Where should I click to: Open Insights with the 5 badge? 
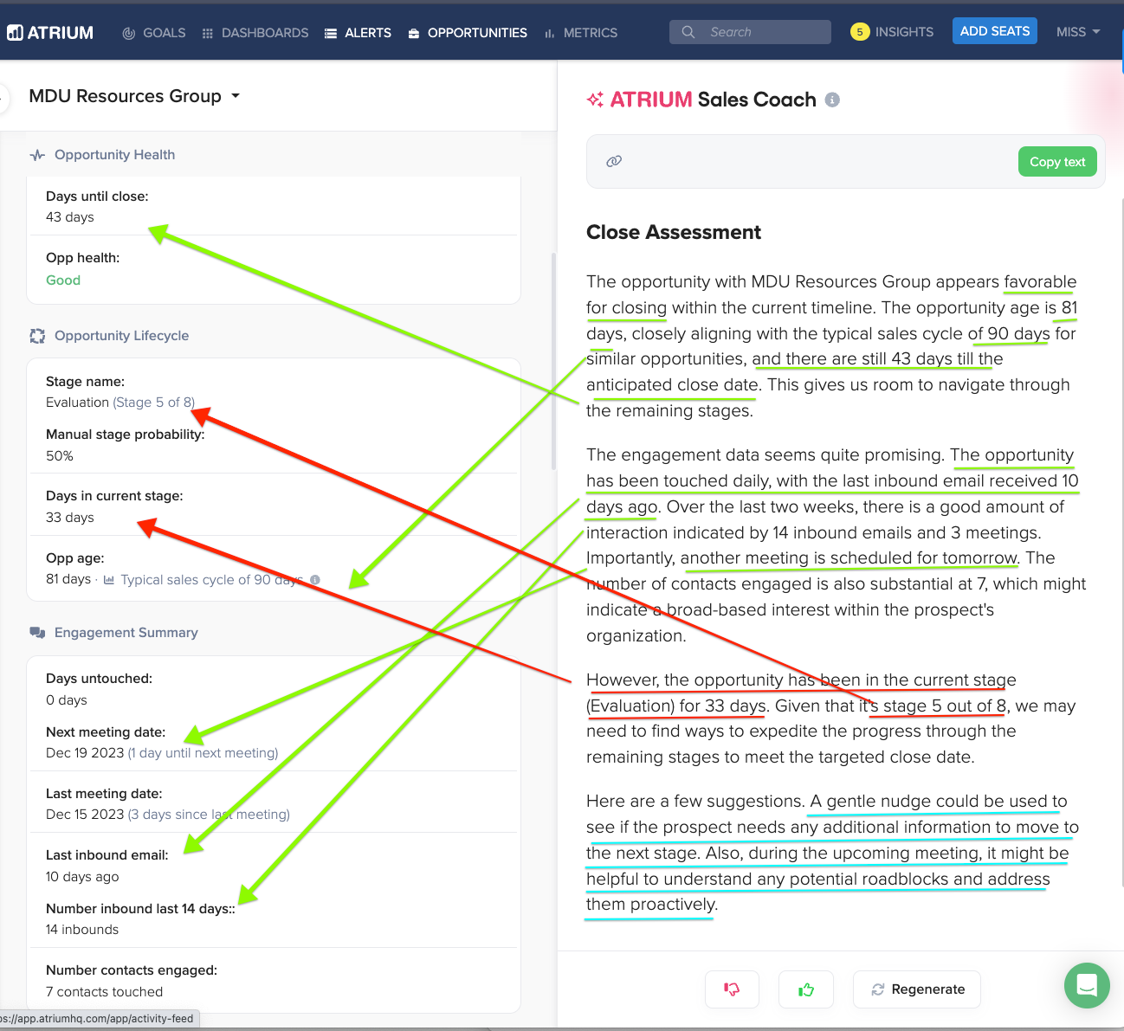pyautogui.click(x=892, y=32)
